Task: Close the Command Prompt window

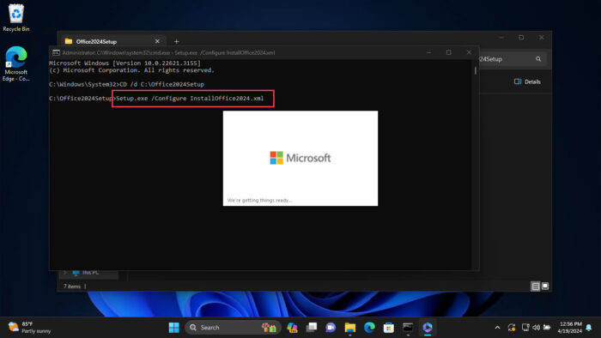Action: click(469, 52)
